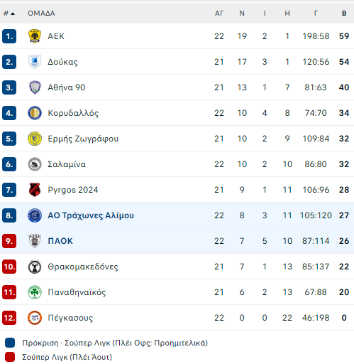The width and height of the screenshot is (354, 364).
Task: Click the Δούκας team logo
Action: (35, 62)
